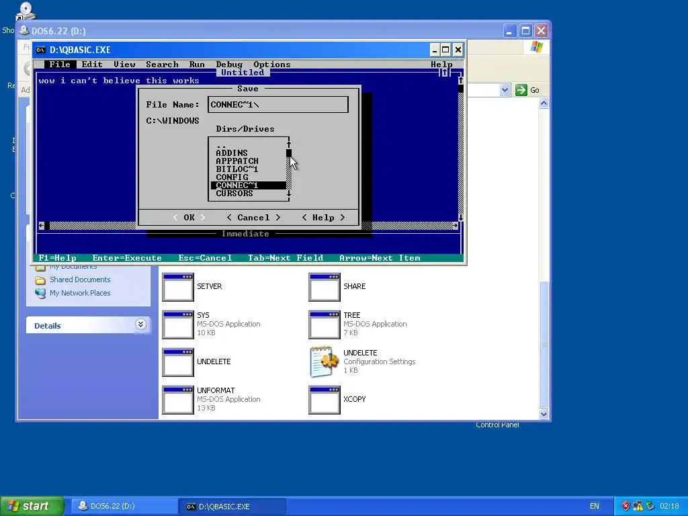688x516 pixels.
Task: Click the system tray clock
Action: 669,507
